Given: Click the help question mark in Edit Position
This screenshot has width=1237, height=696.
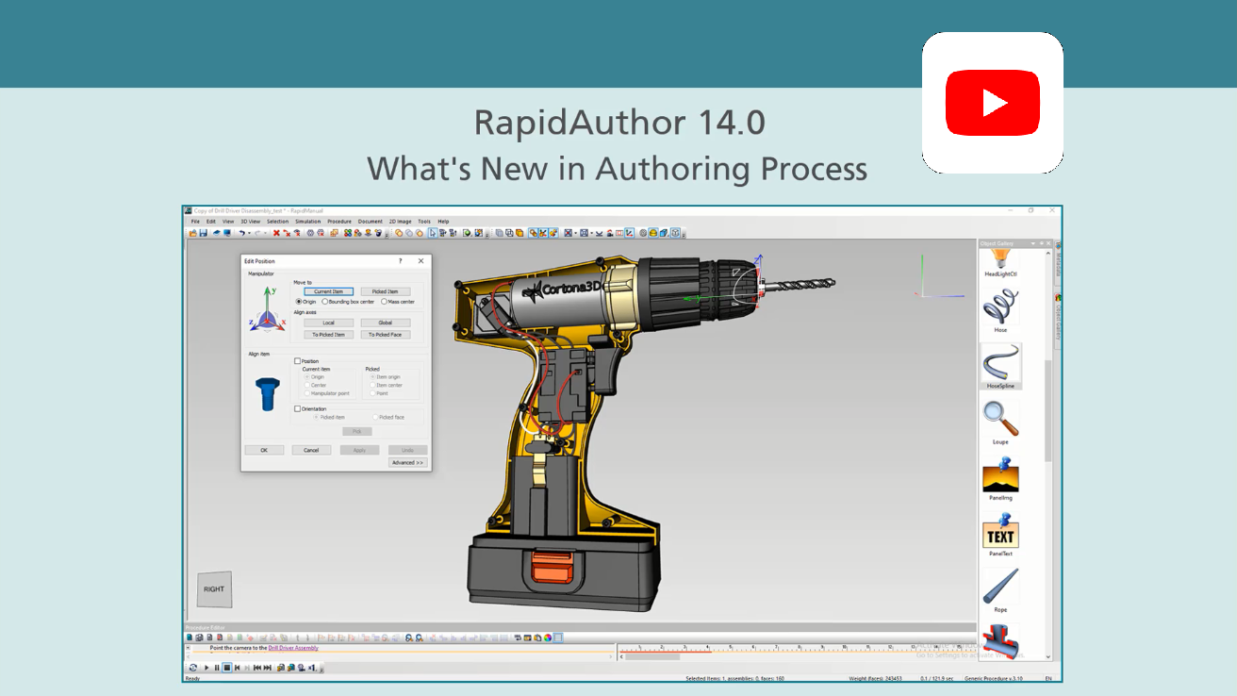Looking at the screenshot, I should pyautogui.click(x=401, y=261).
